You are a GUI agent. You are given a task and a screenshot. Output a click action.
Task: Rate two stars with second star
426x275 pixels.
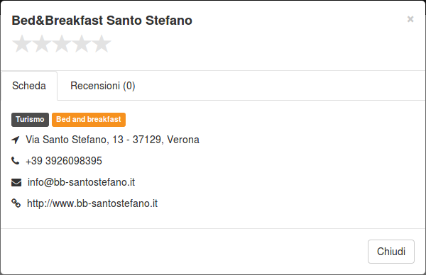42,44
